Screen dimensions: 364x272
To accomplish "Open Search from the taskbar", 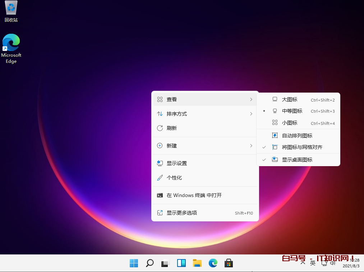I will click(x=149, y=263).
